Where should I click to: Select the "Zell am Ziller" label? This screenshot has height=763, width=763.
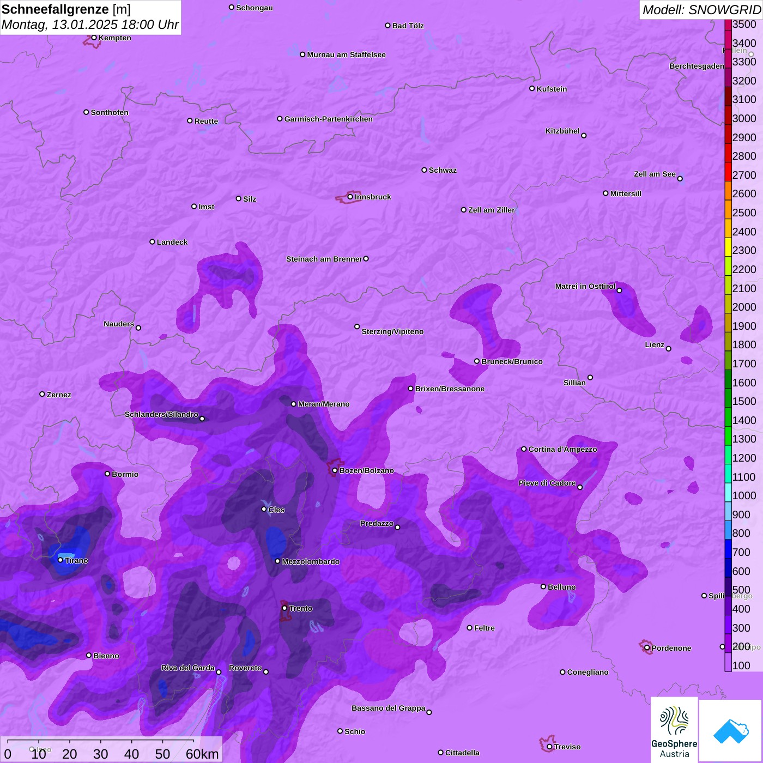pos(492,210)
